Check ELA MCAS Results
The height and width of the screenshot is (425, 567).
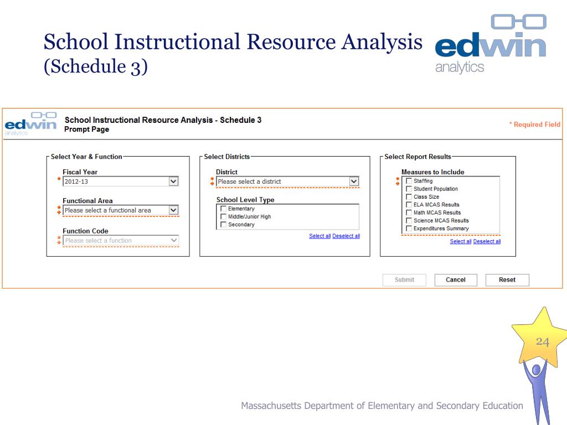tap(409, 205)
